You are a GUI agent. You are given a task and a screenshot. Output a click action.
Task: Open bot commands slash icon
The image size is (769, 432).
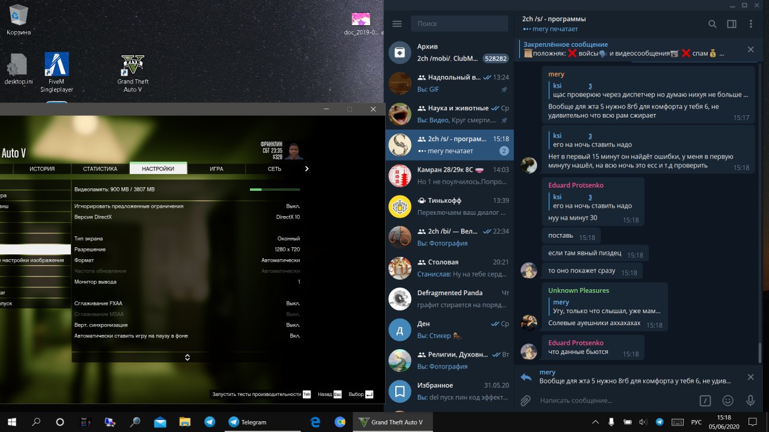click(x=706, y=400)
